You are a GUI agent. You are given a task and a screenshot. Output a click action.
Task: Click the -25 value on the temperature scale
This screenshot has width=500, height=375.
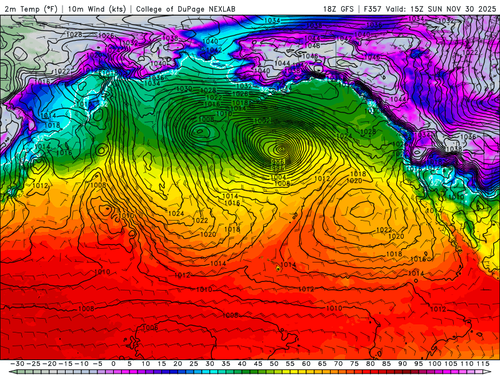pos(33,364)
